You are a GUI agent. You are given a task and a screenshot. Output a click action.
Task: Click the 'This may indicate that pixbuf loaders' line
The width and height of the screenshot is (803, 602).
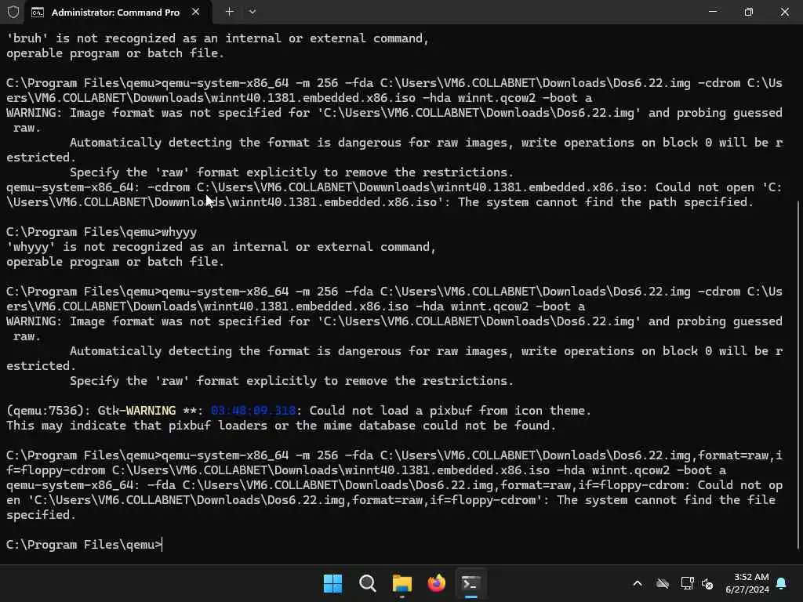tap(282, 426)
